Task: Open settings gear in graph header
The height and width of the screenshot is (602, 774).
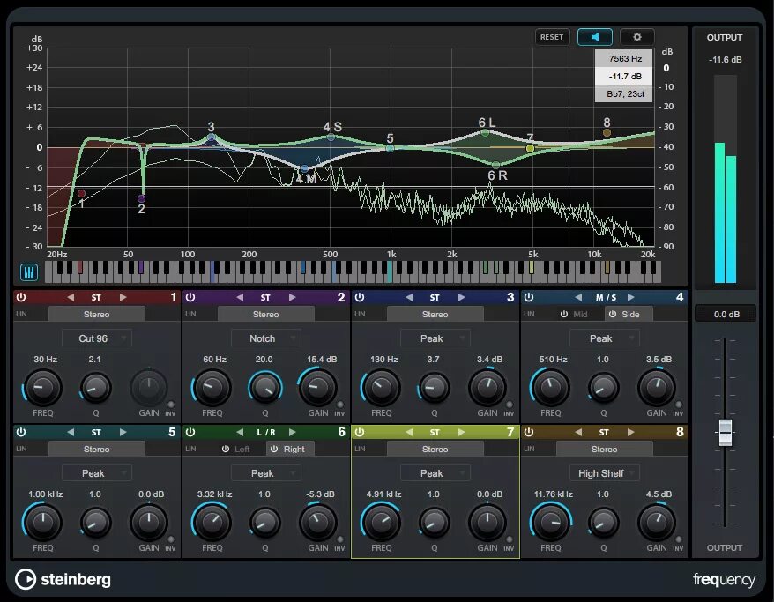Action: (x=636, y=37)
